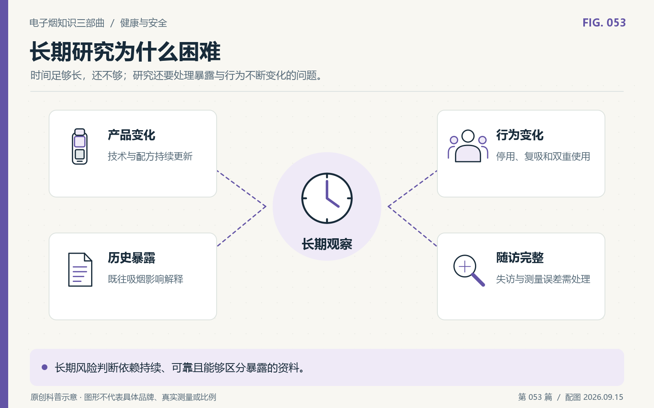This screenshot has width=654, height=408.
Task: Click the magnifying glass icon in 随访完整 card
Action: coord(469,271)
